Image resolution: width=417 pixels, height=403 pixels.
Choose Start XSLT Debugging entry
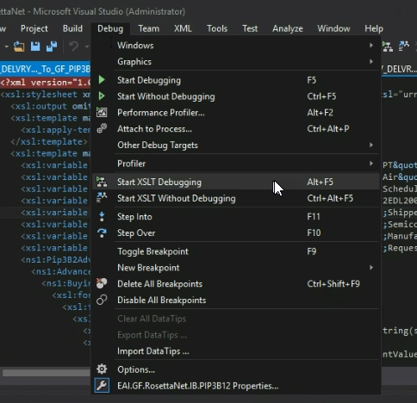[236, 182]
